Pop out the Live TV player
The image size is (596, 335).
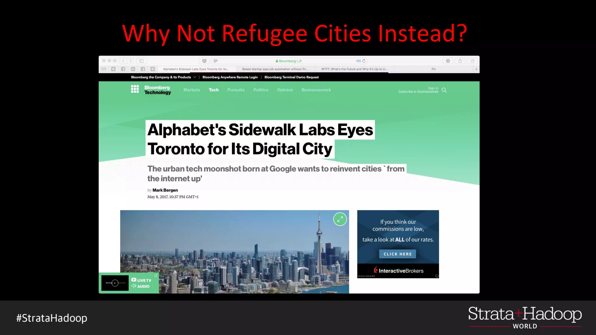coord(156,275)
